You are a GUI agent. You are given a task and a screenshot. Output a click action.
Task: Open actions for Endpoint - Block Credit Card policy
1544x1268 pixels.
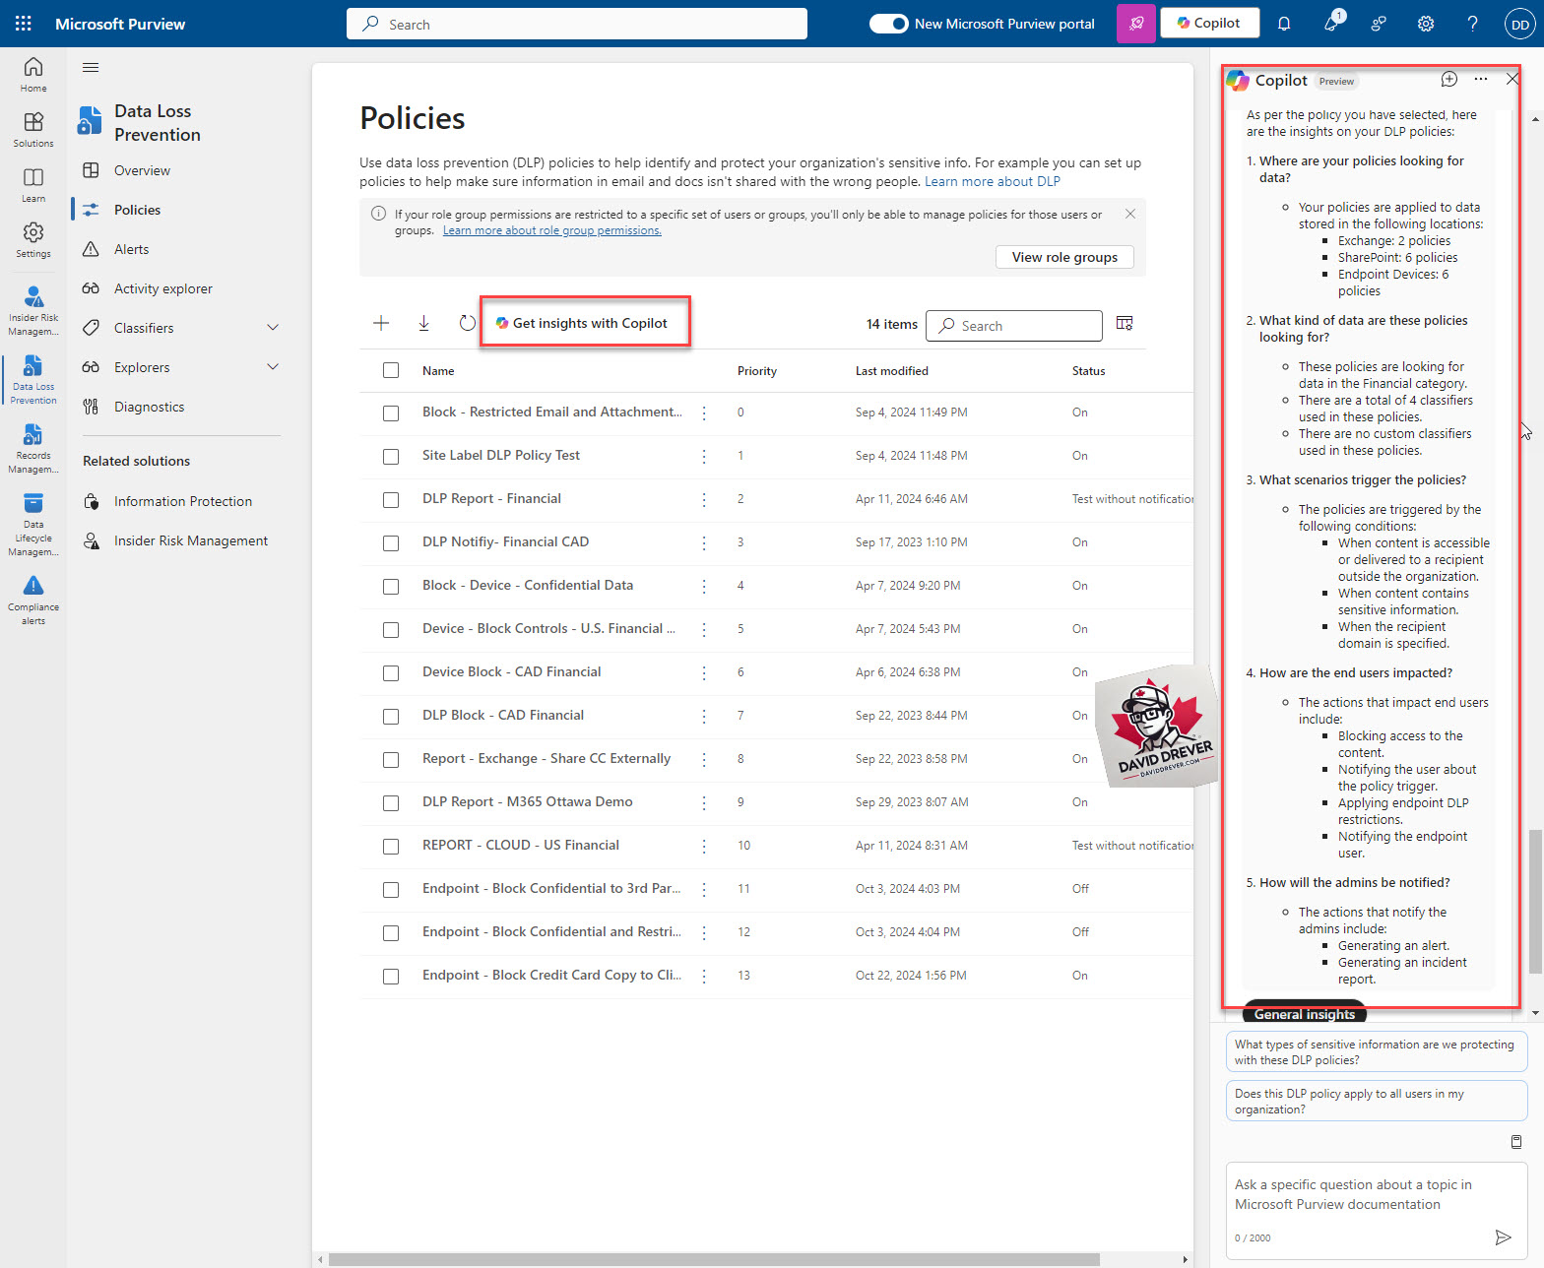704,977
